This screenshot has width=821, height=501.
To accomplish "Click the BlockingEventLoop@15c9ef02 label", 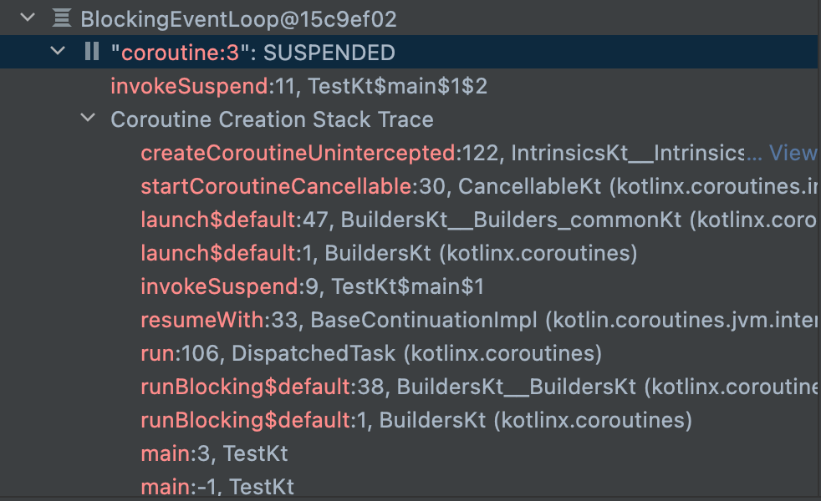I will pyautogui.click(x=238, y=19).
